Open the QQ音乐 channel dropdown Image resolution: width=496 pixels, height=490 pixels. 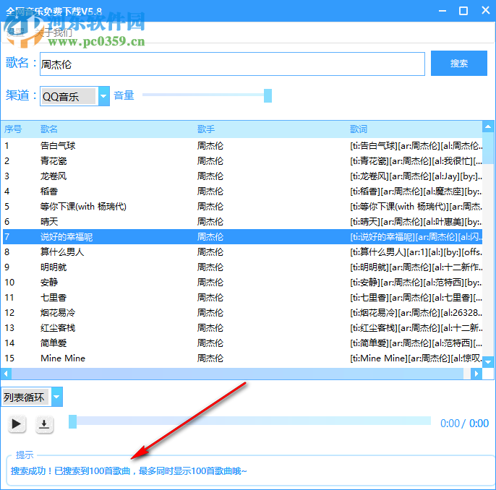pos(104,96)
